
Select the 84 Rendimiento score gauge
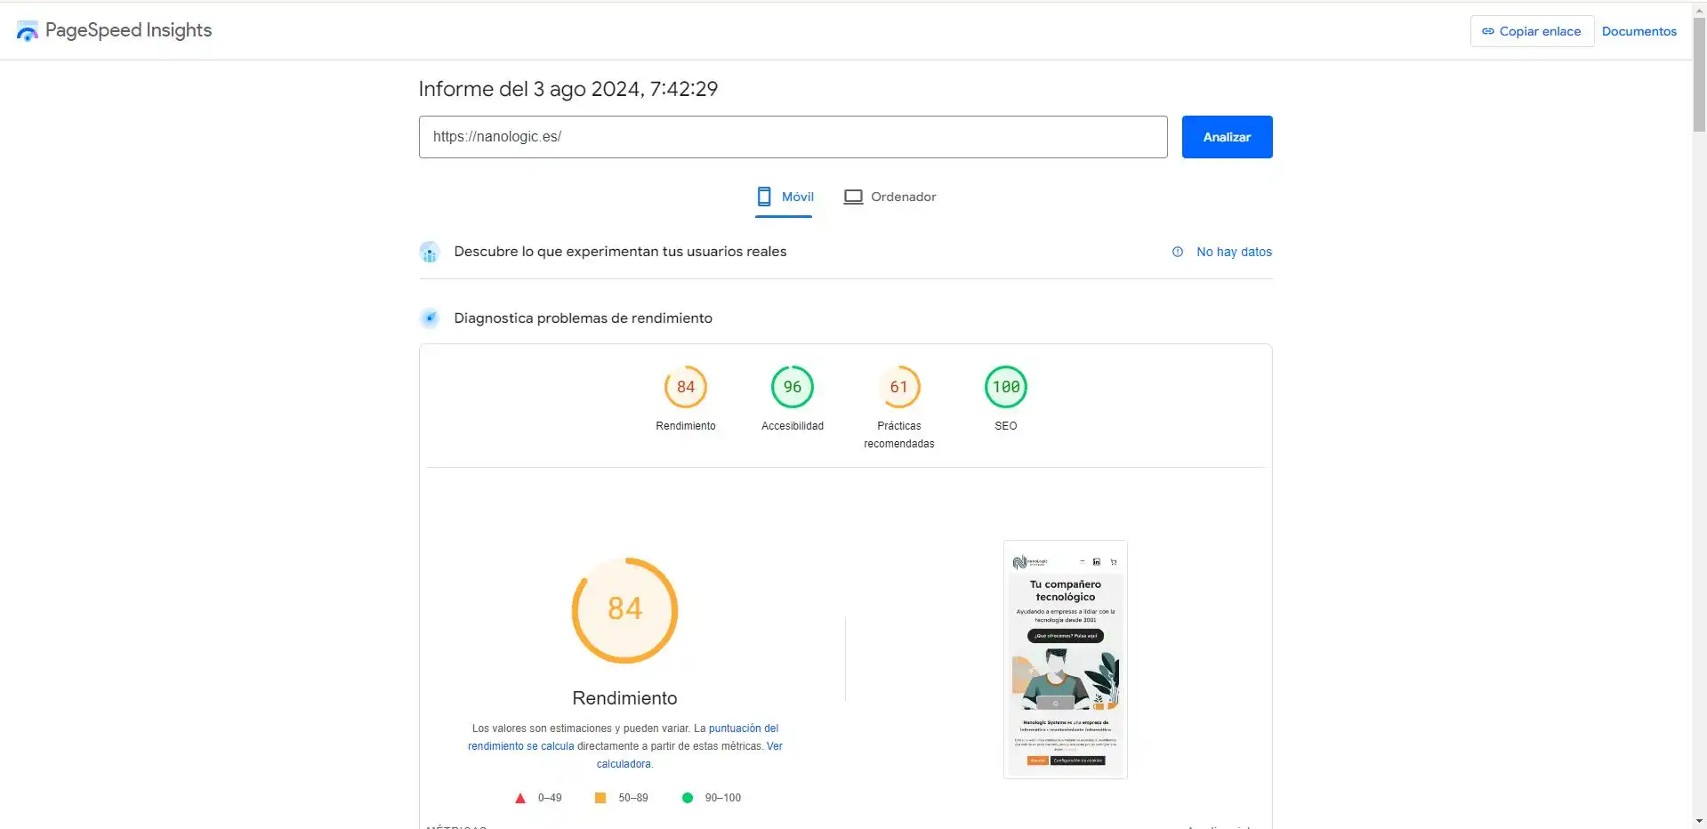[x=686, y=387]
